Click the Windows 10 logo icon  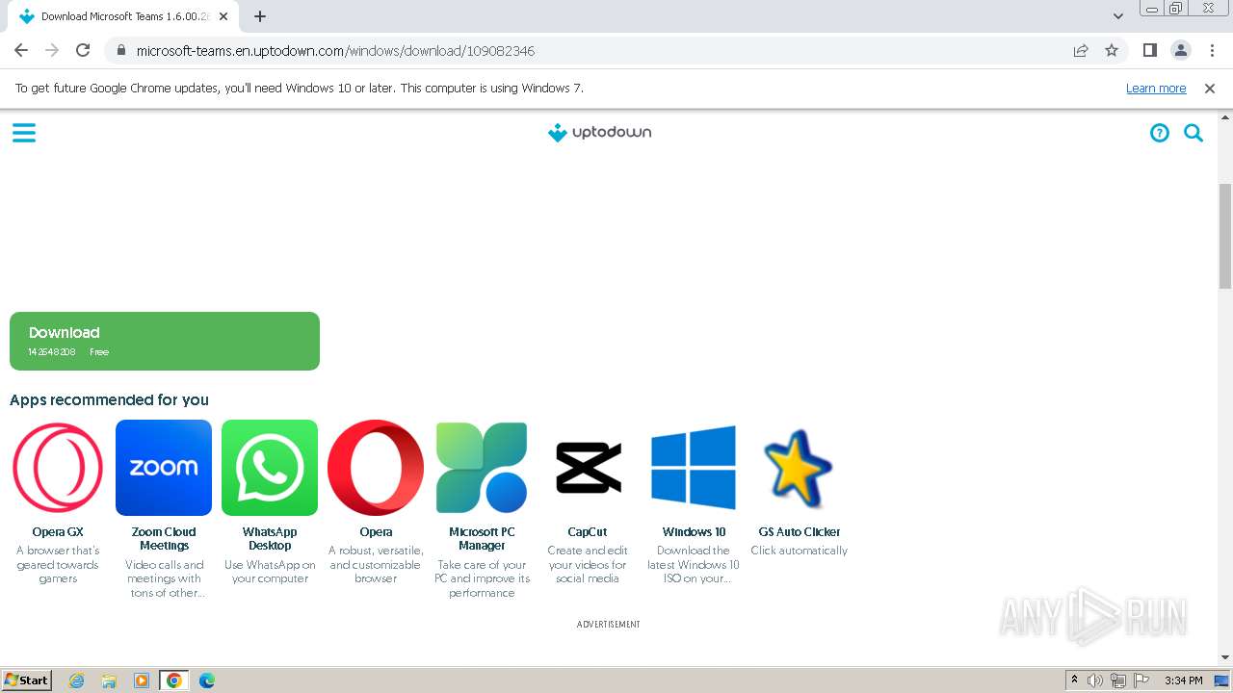(694, 468)
